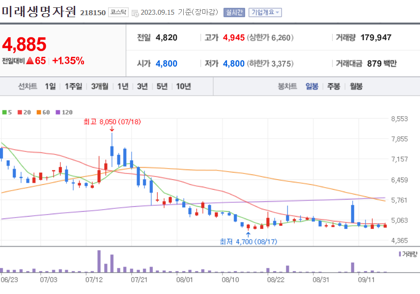Click the stock name 미래생명자원
The height and width of the screenshot is (294, 420).
pyautogui.click(x=39, y=12)
